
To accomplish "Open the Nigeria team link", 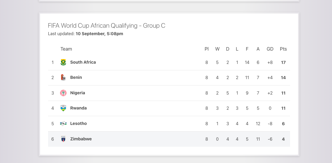I will [x=78, y=93].
